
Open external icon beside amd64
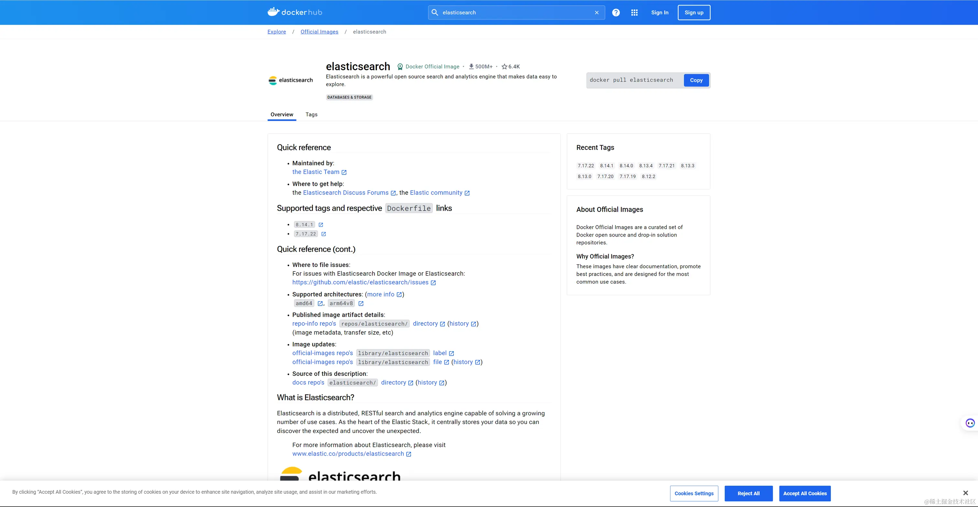(x=320, y=303)
